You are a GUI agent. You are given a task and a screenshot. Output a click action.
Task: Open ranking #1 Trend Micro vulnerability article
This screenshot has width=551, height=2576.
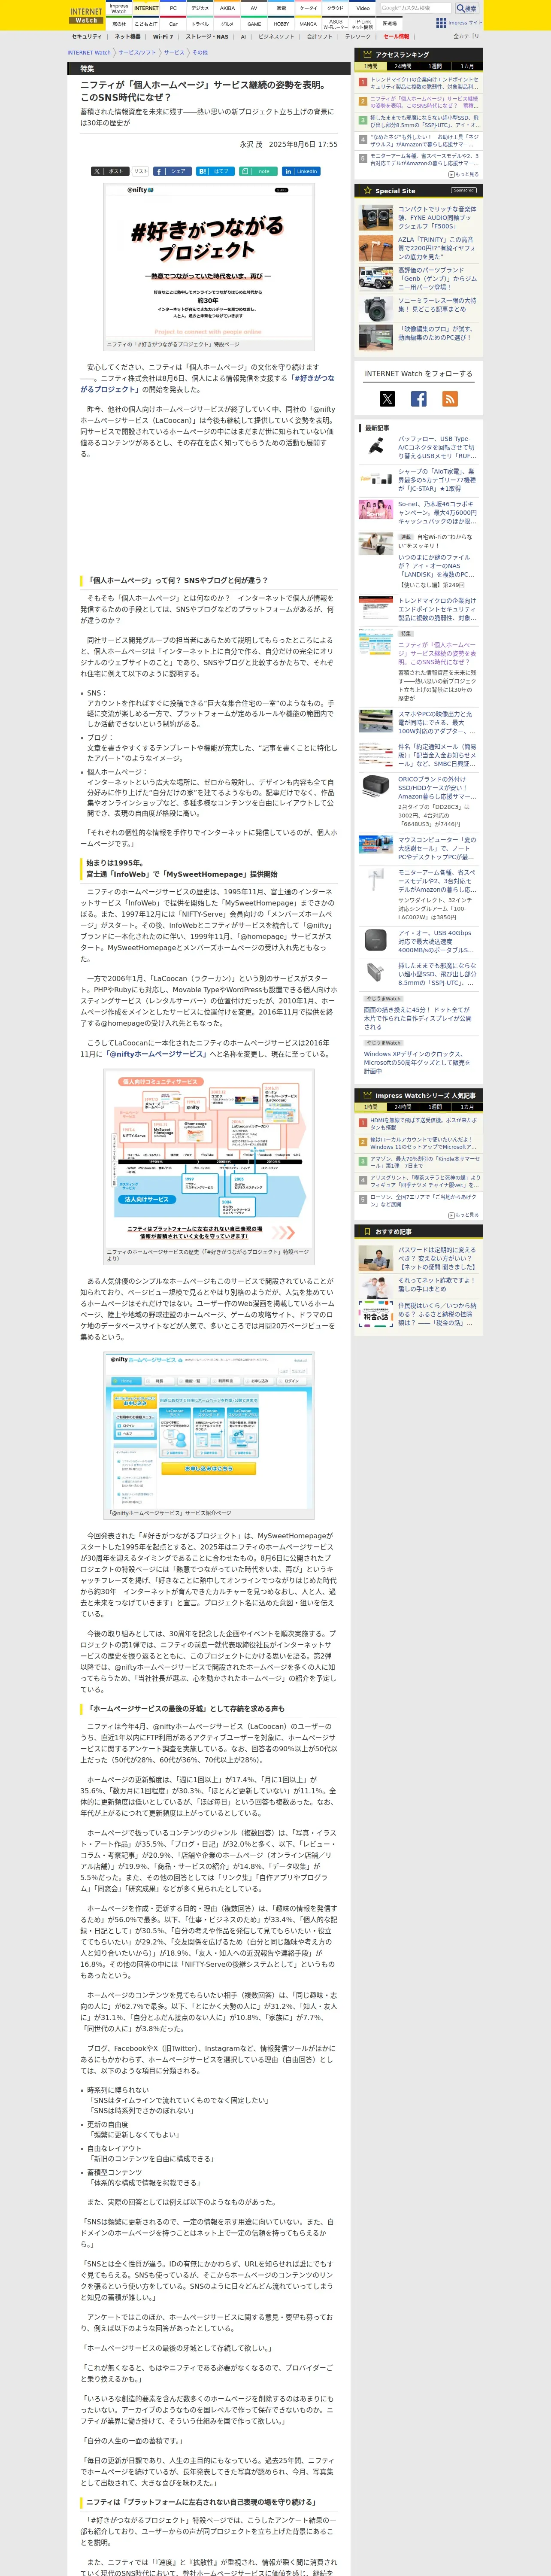click(x=424, y=83)
